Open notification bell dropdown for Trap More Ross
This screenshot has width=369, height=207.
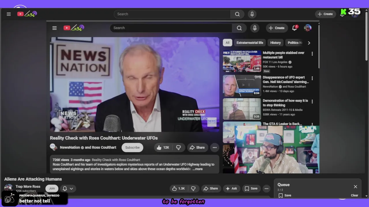point(68,189)
